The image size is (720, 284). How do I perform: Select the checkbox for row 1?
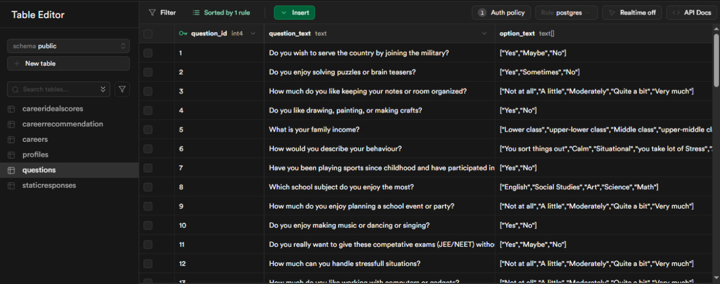click(x=148, y=53)
